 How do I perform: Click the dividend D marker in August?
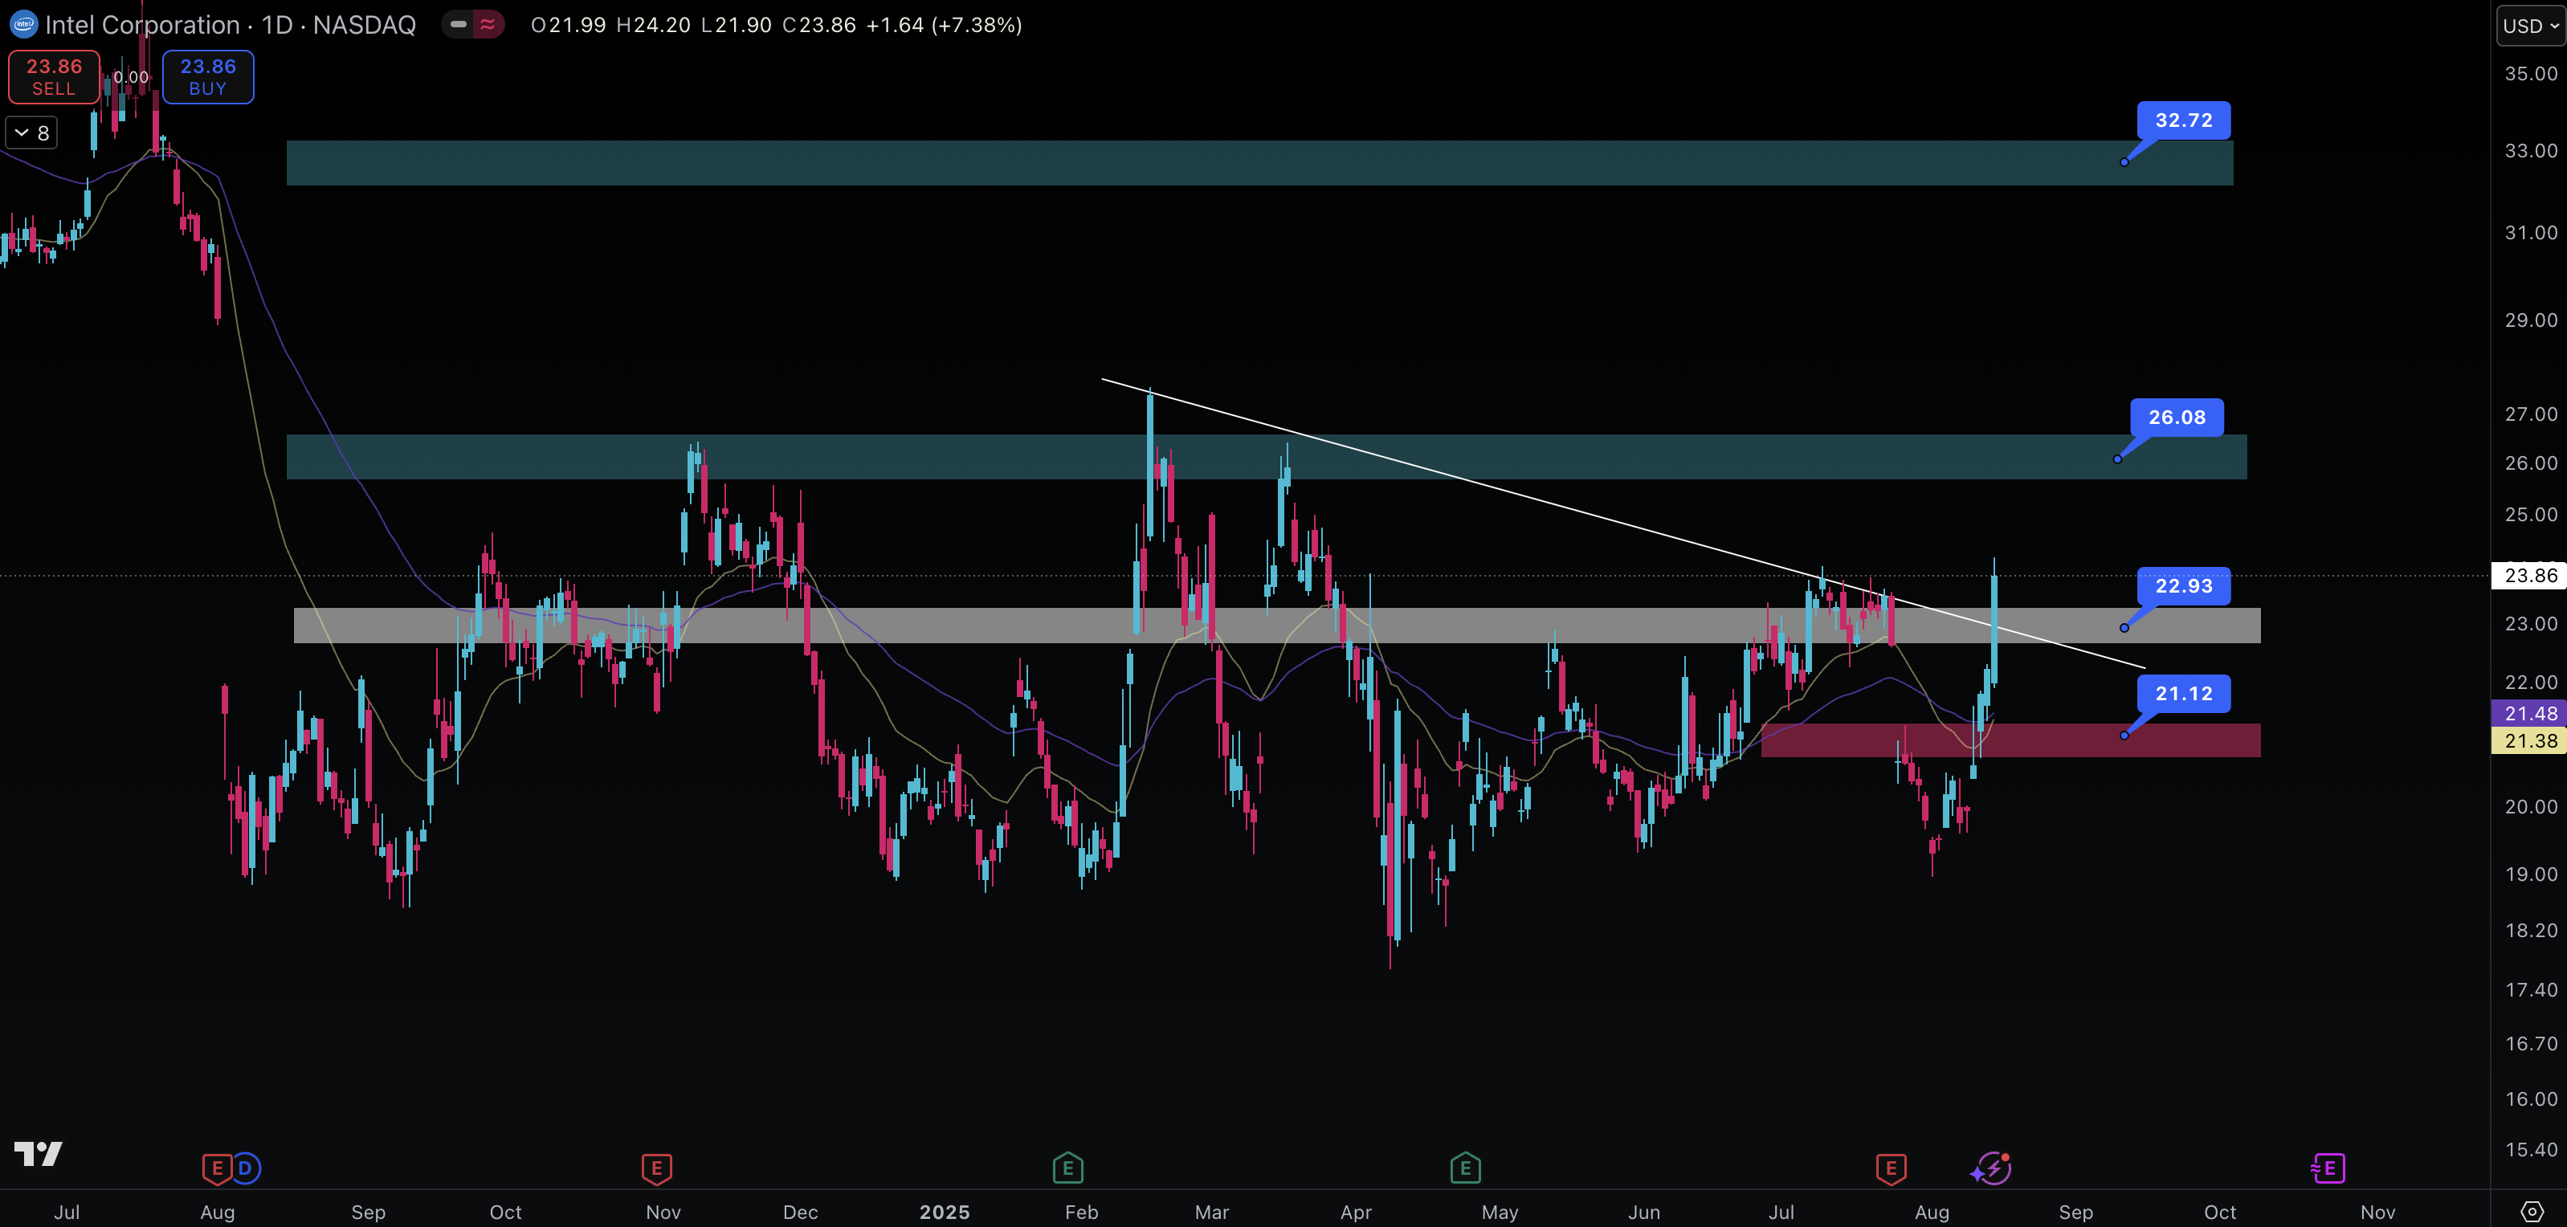click(245, 1168)
